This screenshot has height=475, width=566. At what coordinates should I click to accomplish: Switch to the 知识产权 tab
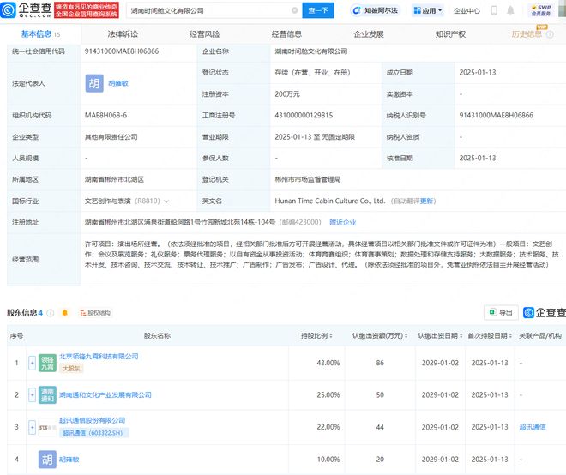pyautogui.click(x=450, y=34)
